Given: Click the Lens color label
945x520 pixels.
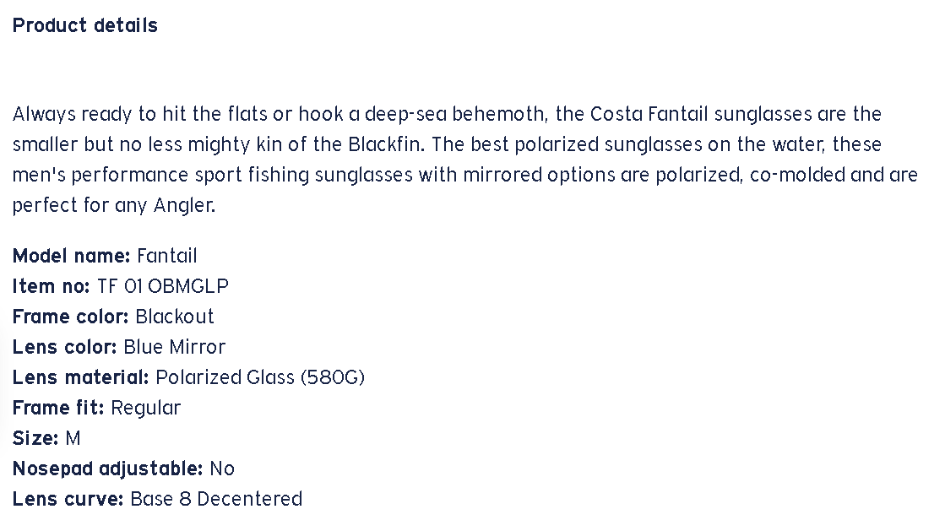Looking at the screenshot, I should pyautogui.click(x=64, y=347).
